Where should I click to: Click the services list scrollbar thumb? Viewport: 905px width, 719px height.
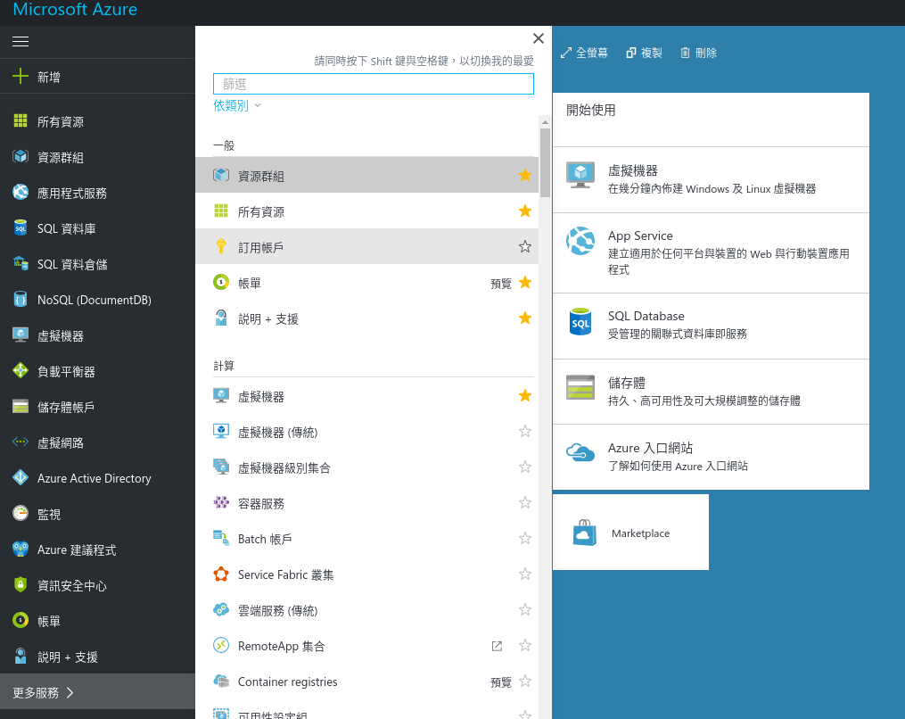(545, 162)
